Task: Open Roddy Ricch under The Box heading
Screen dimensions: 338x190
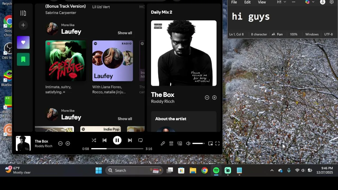Action: [163, 102]
